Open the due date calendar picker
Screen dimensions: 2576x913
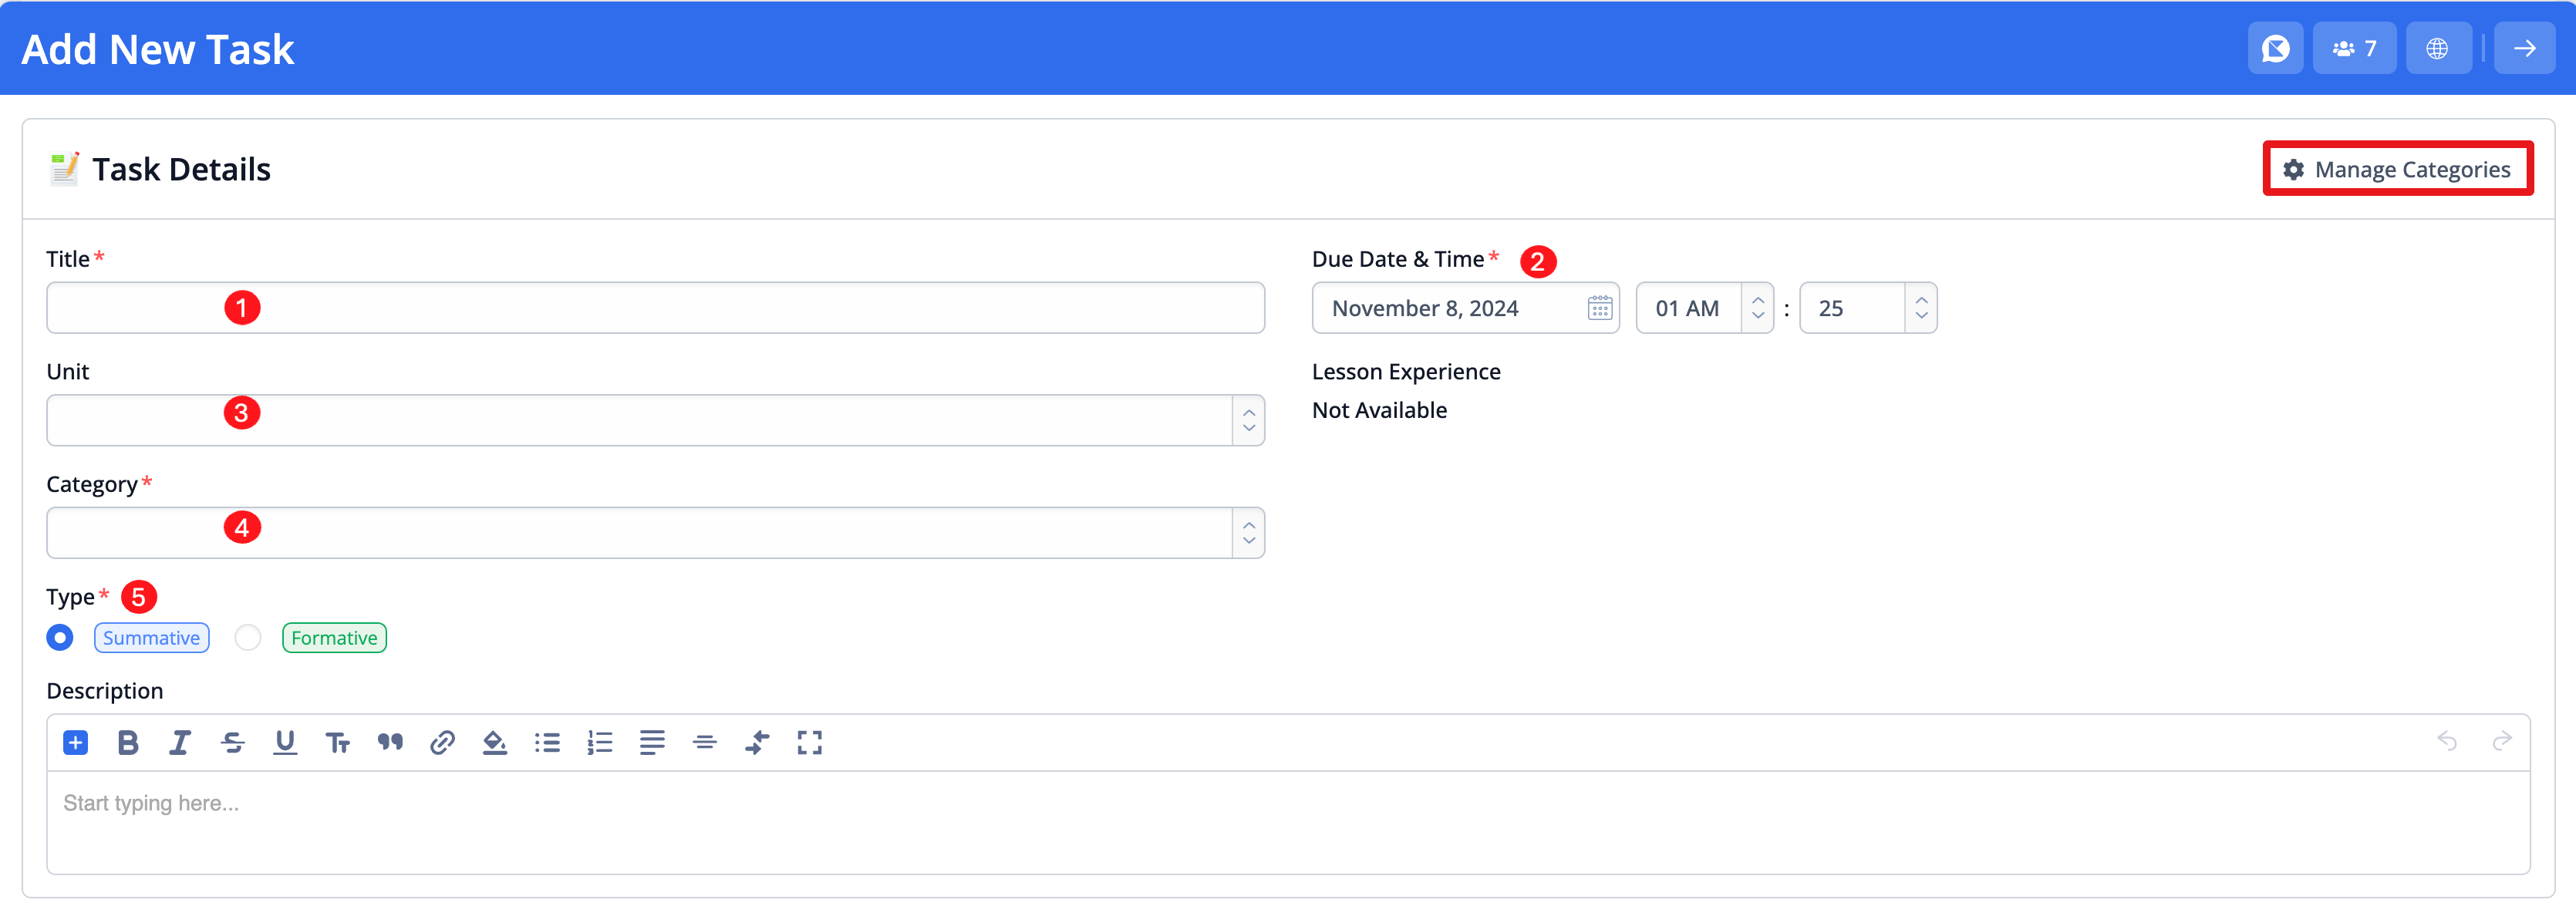pyautogui.click(x=1600, y=308)
